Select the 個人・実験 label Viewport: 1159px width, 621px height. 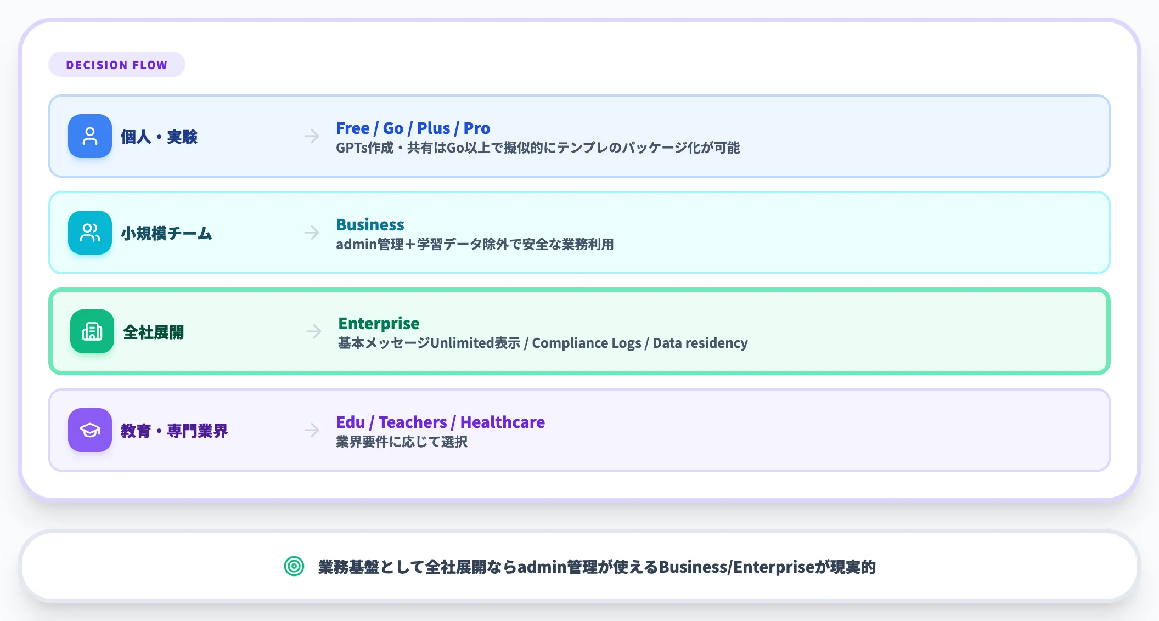coord(159,137)
